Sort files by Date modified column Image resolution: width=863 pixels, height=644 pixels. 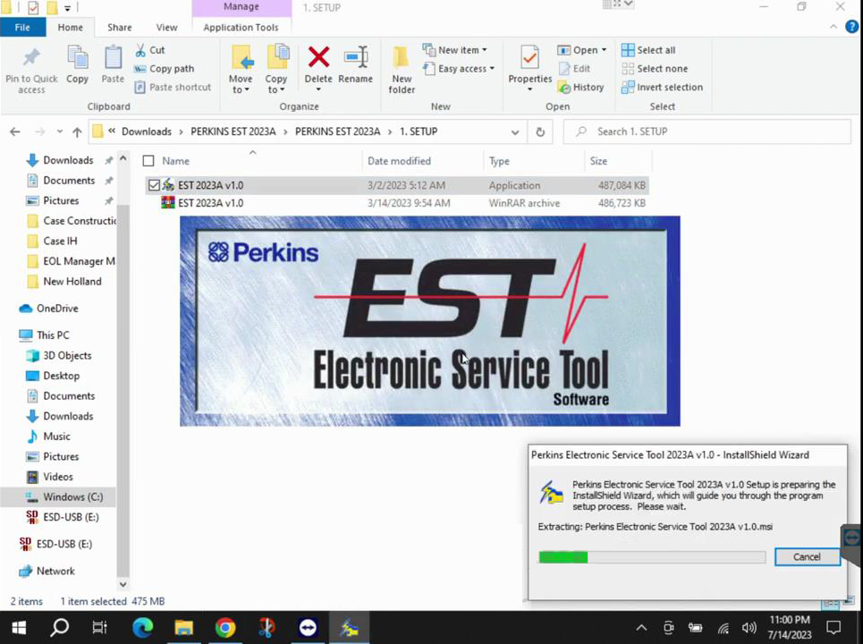tap(399, 161)
